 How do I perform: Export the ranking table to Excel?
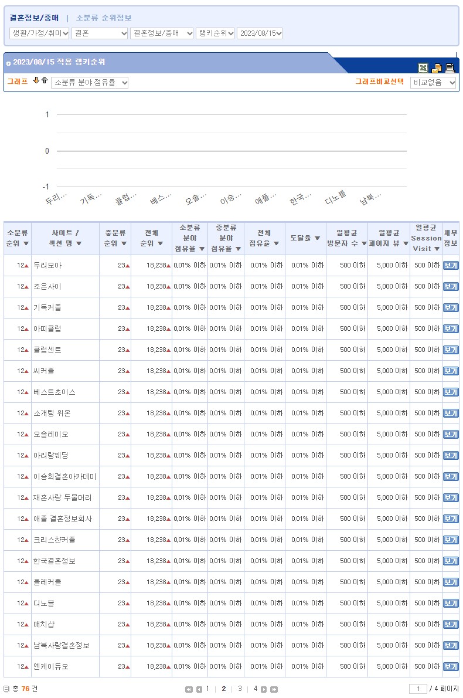click(423, 67)
